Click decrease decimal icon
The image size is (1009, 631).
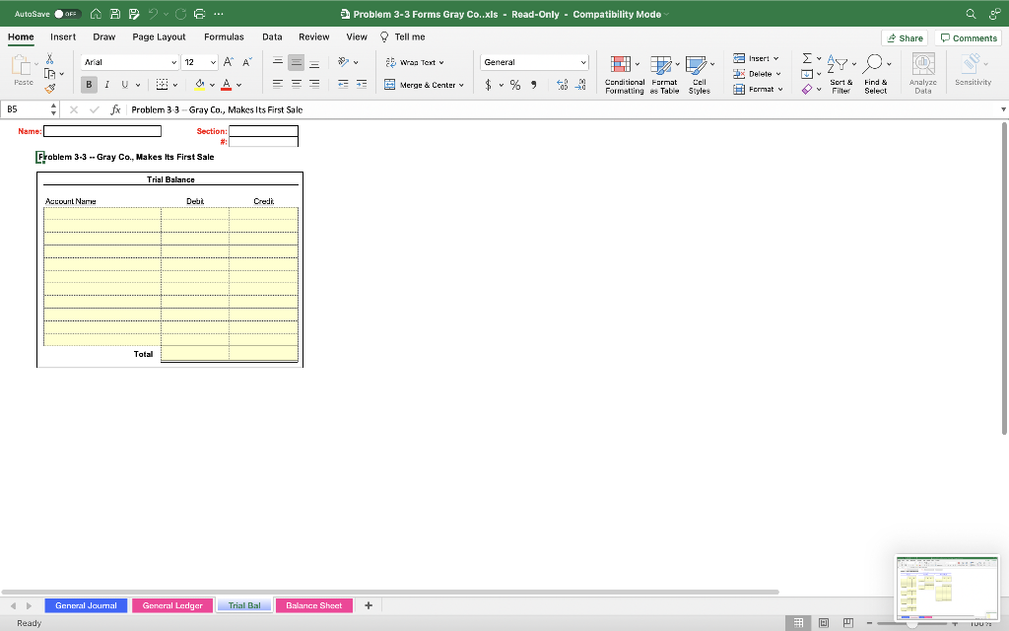pos(580,85)
